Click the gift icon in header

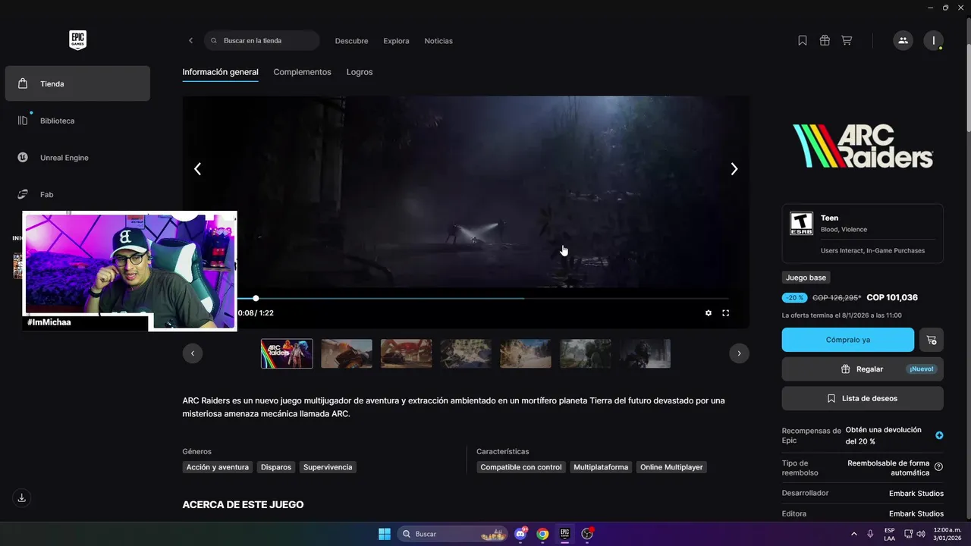pyautogui.click(x=825, y=41)
